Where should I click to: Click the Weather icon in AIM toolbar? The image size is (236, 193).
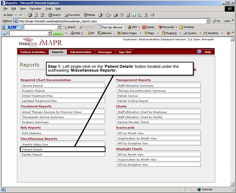point(186,27)
